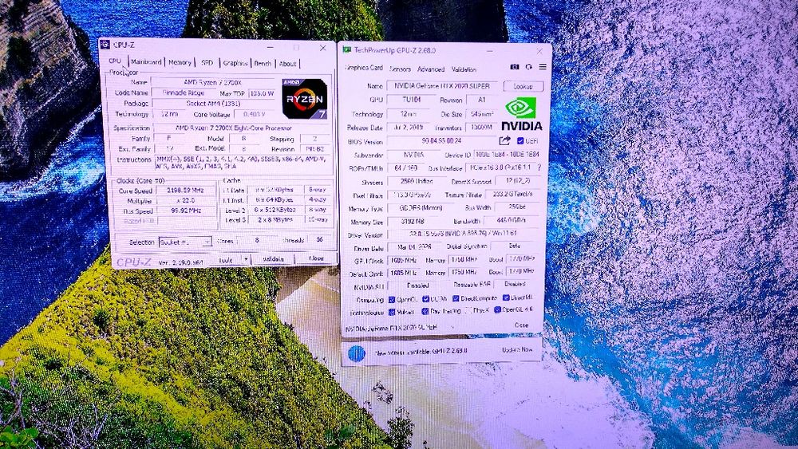Click the blue update notification icon
Image resolution: width=798 pixels, height=449 pixels.
(x=357, y=353)
